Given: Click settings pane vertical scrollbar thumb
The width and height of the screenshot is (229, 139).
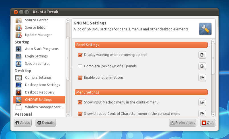Looking at the screenshot, I should tap(213, 59).
